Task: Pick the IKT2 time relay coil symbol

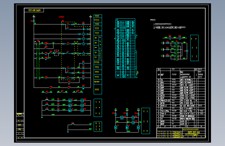Action: pos(83,88)
